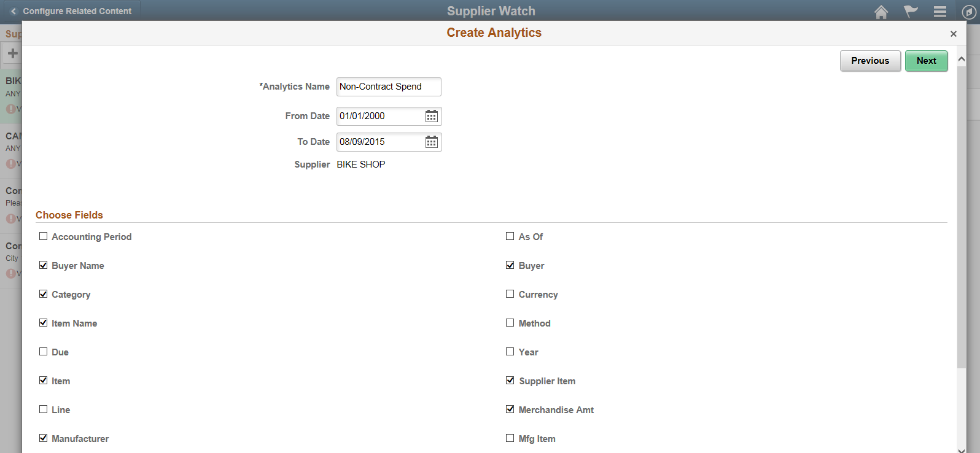Check the Mfg Item checkbox

click(x=510, y=438)
